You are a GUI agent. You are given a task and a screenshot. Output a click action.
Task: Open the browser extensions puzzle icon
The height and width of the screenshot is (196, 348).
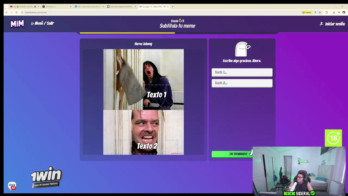(x=327, y=12)
